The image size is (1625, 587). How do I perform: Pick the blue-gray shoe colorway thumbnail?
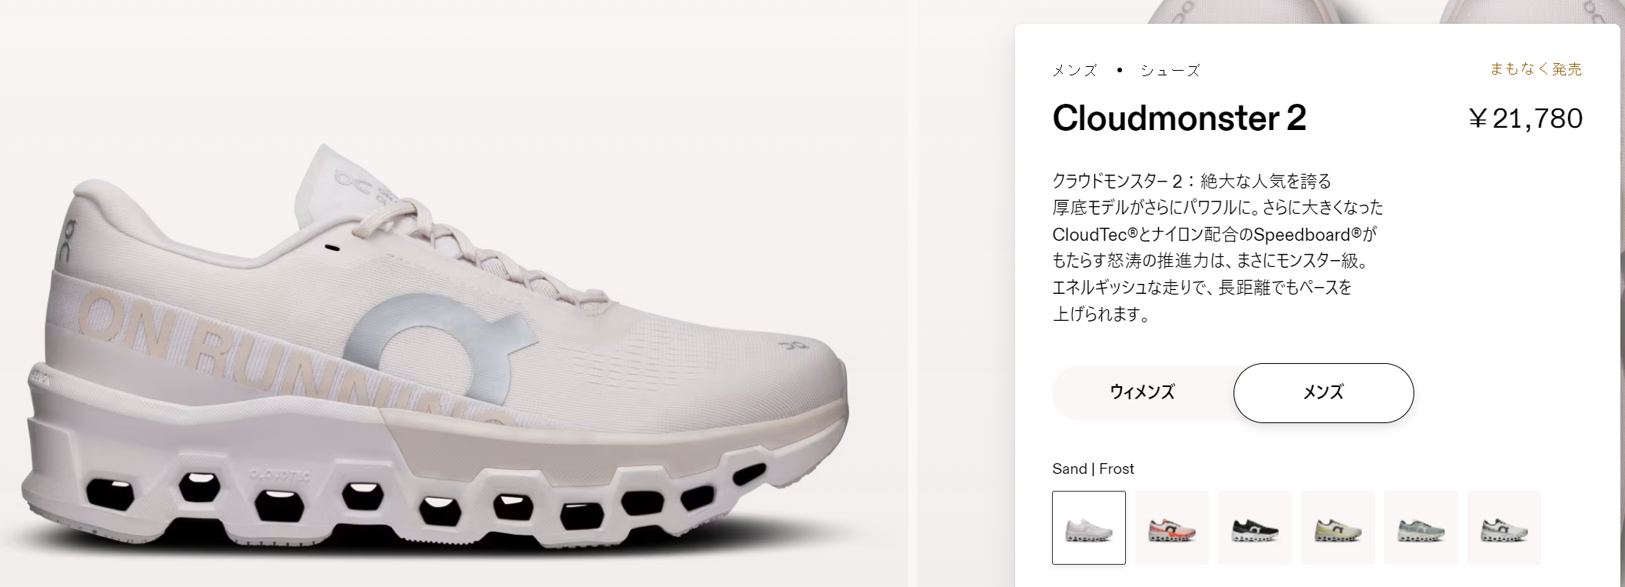tap(1421, 528)
